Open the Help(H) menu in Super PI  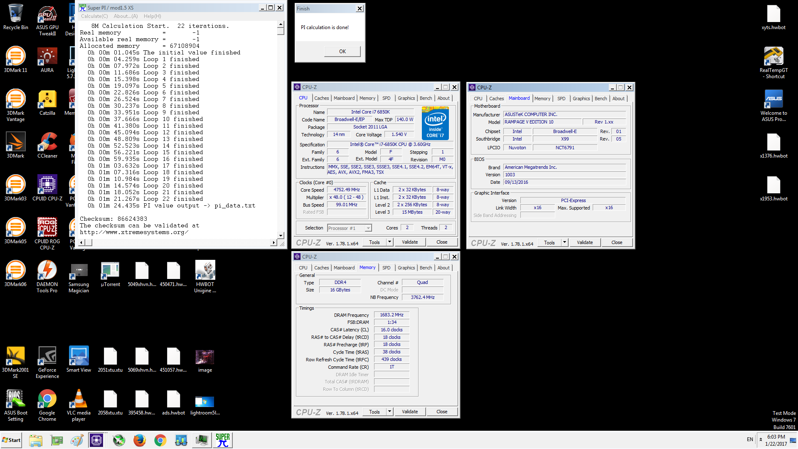pos(152,16)
